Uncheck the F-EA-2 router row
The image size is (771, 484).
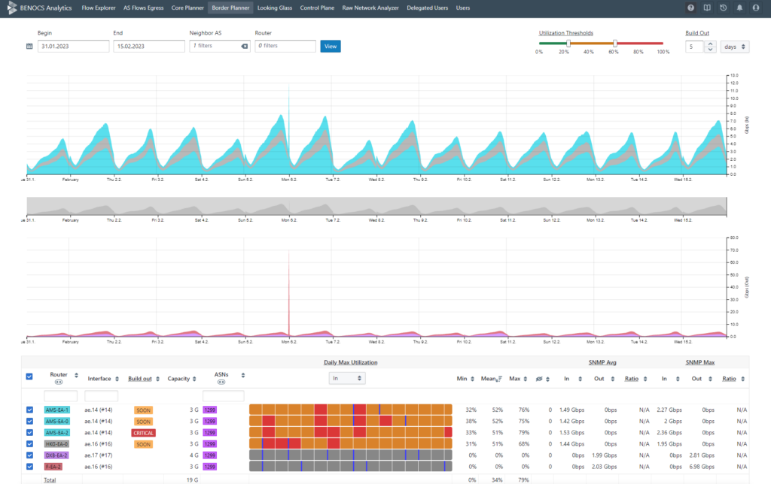pyautogui.click(x=29, y=467)
